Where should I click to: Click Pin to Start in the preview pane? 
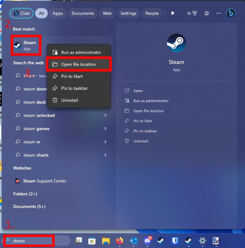[143, 121]
